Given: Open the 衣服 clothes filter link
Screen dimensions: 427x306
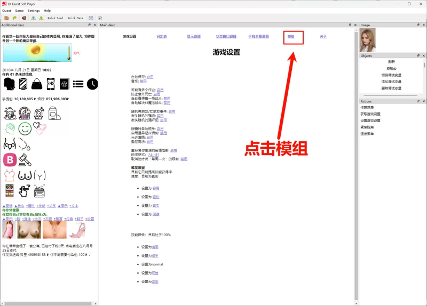Looking at the screenshot, I should (x=48, y=219).
